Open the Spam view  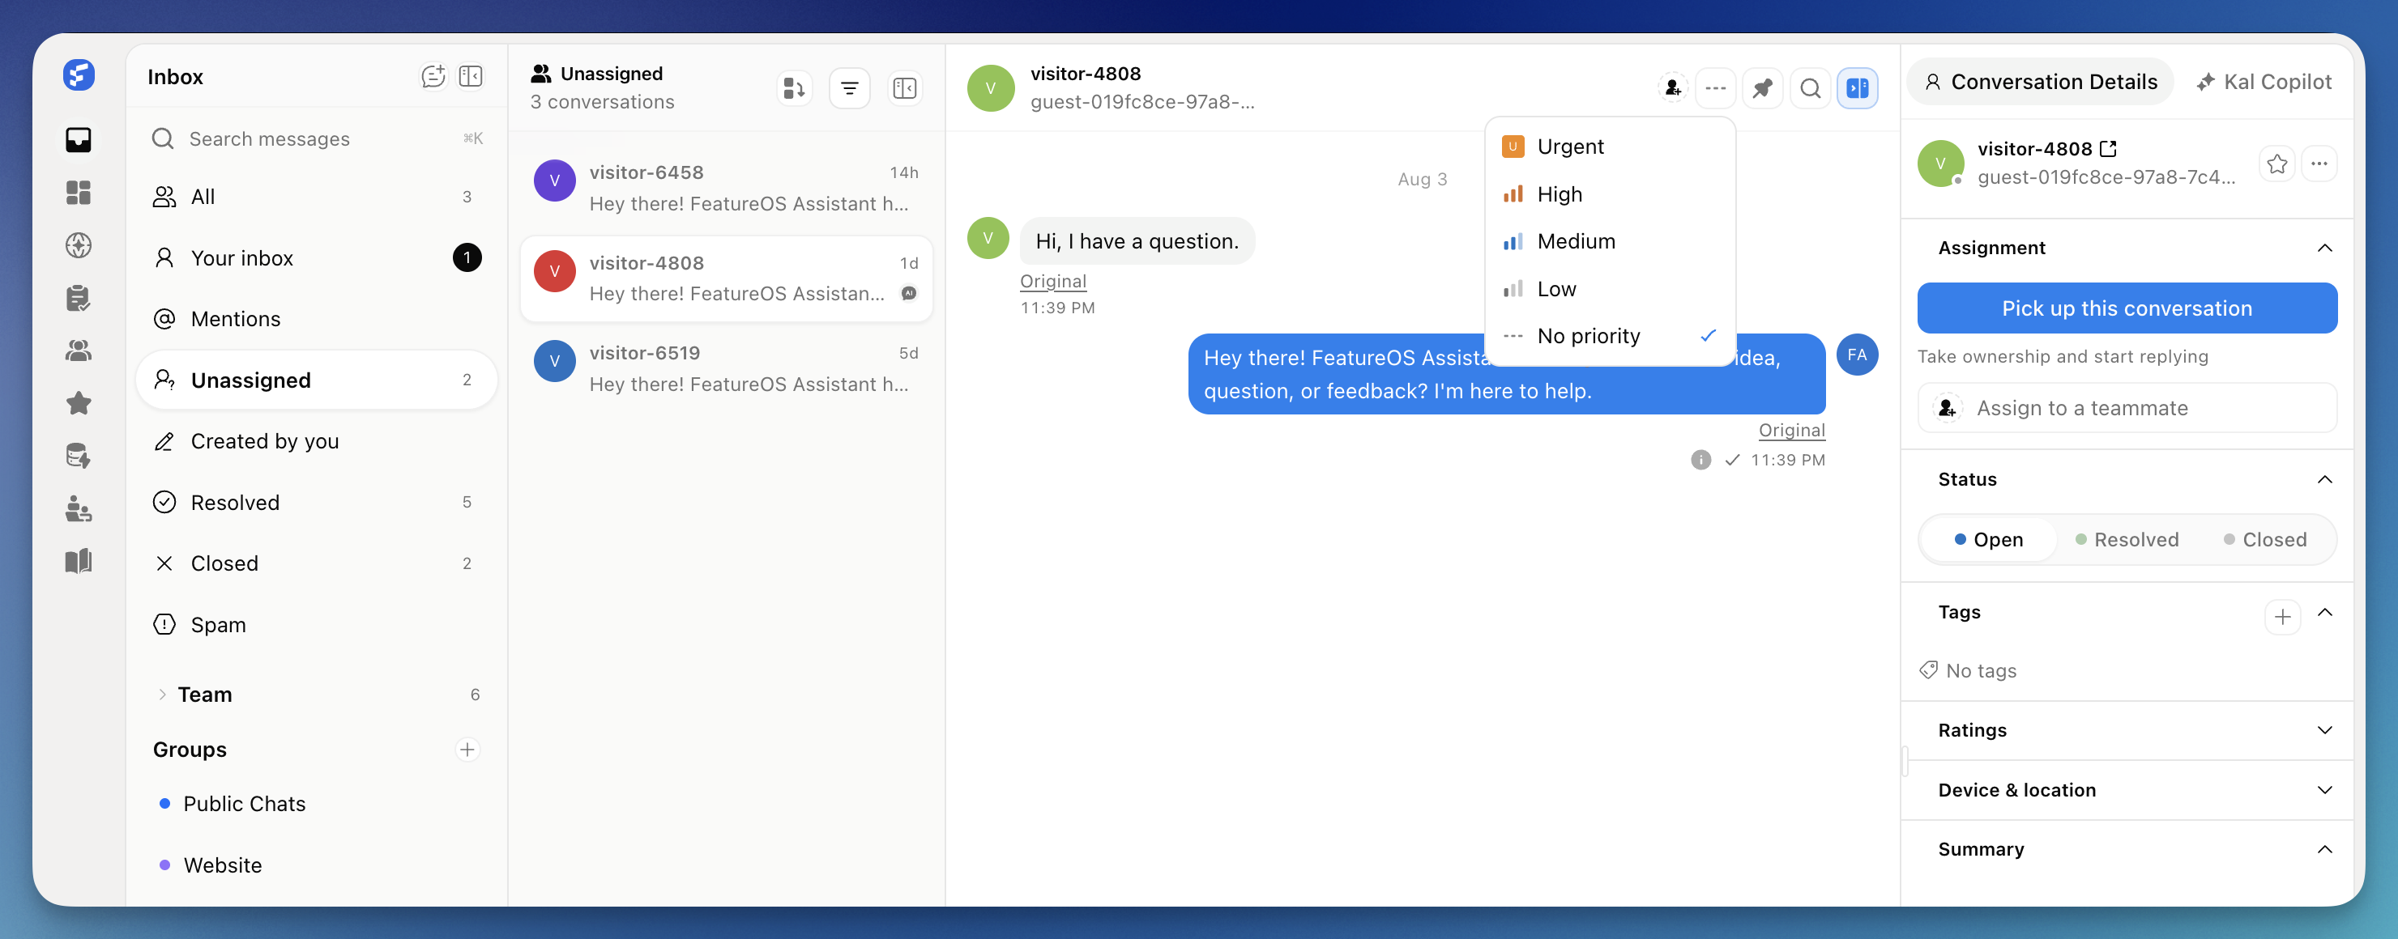[317, 625]
